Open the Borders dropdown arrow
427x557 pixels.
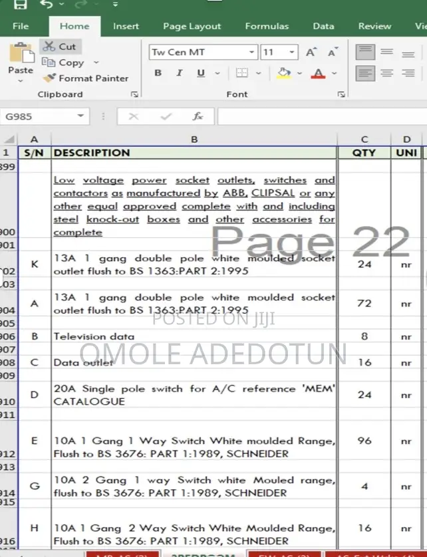tap(259, 74)
